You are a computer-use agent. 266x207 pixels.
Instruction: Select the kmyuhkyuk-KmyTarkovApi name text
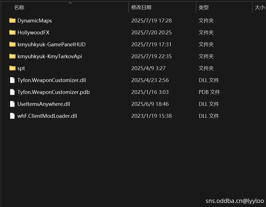[50, 56]
